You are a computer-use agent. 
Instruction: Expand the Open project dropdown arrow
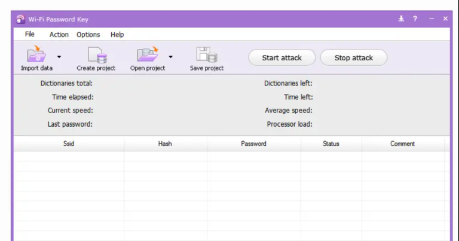[x=171, y=57]
